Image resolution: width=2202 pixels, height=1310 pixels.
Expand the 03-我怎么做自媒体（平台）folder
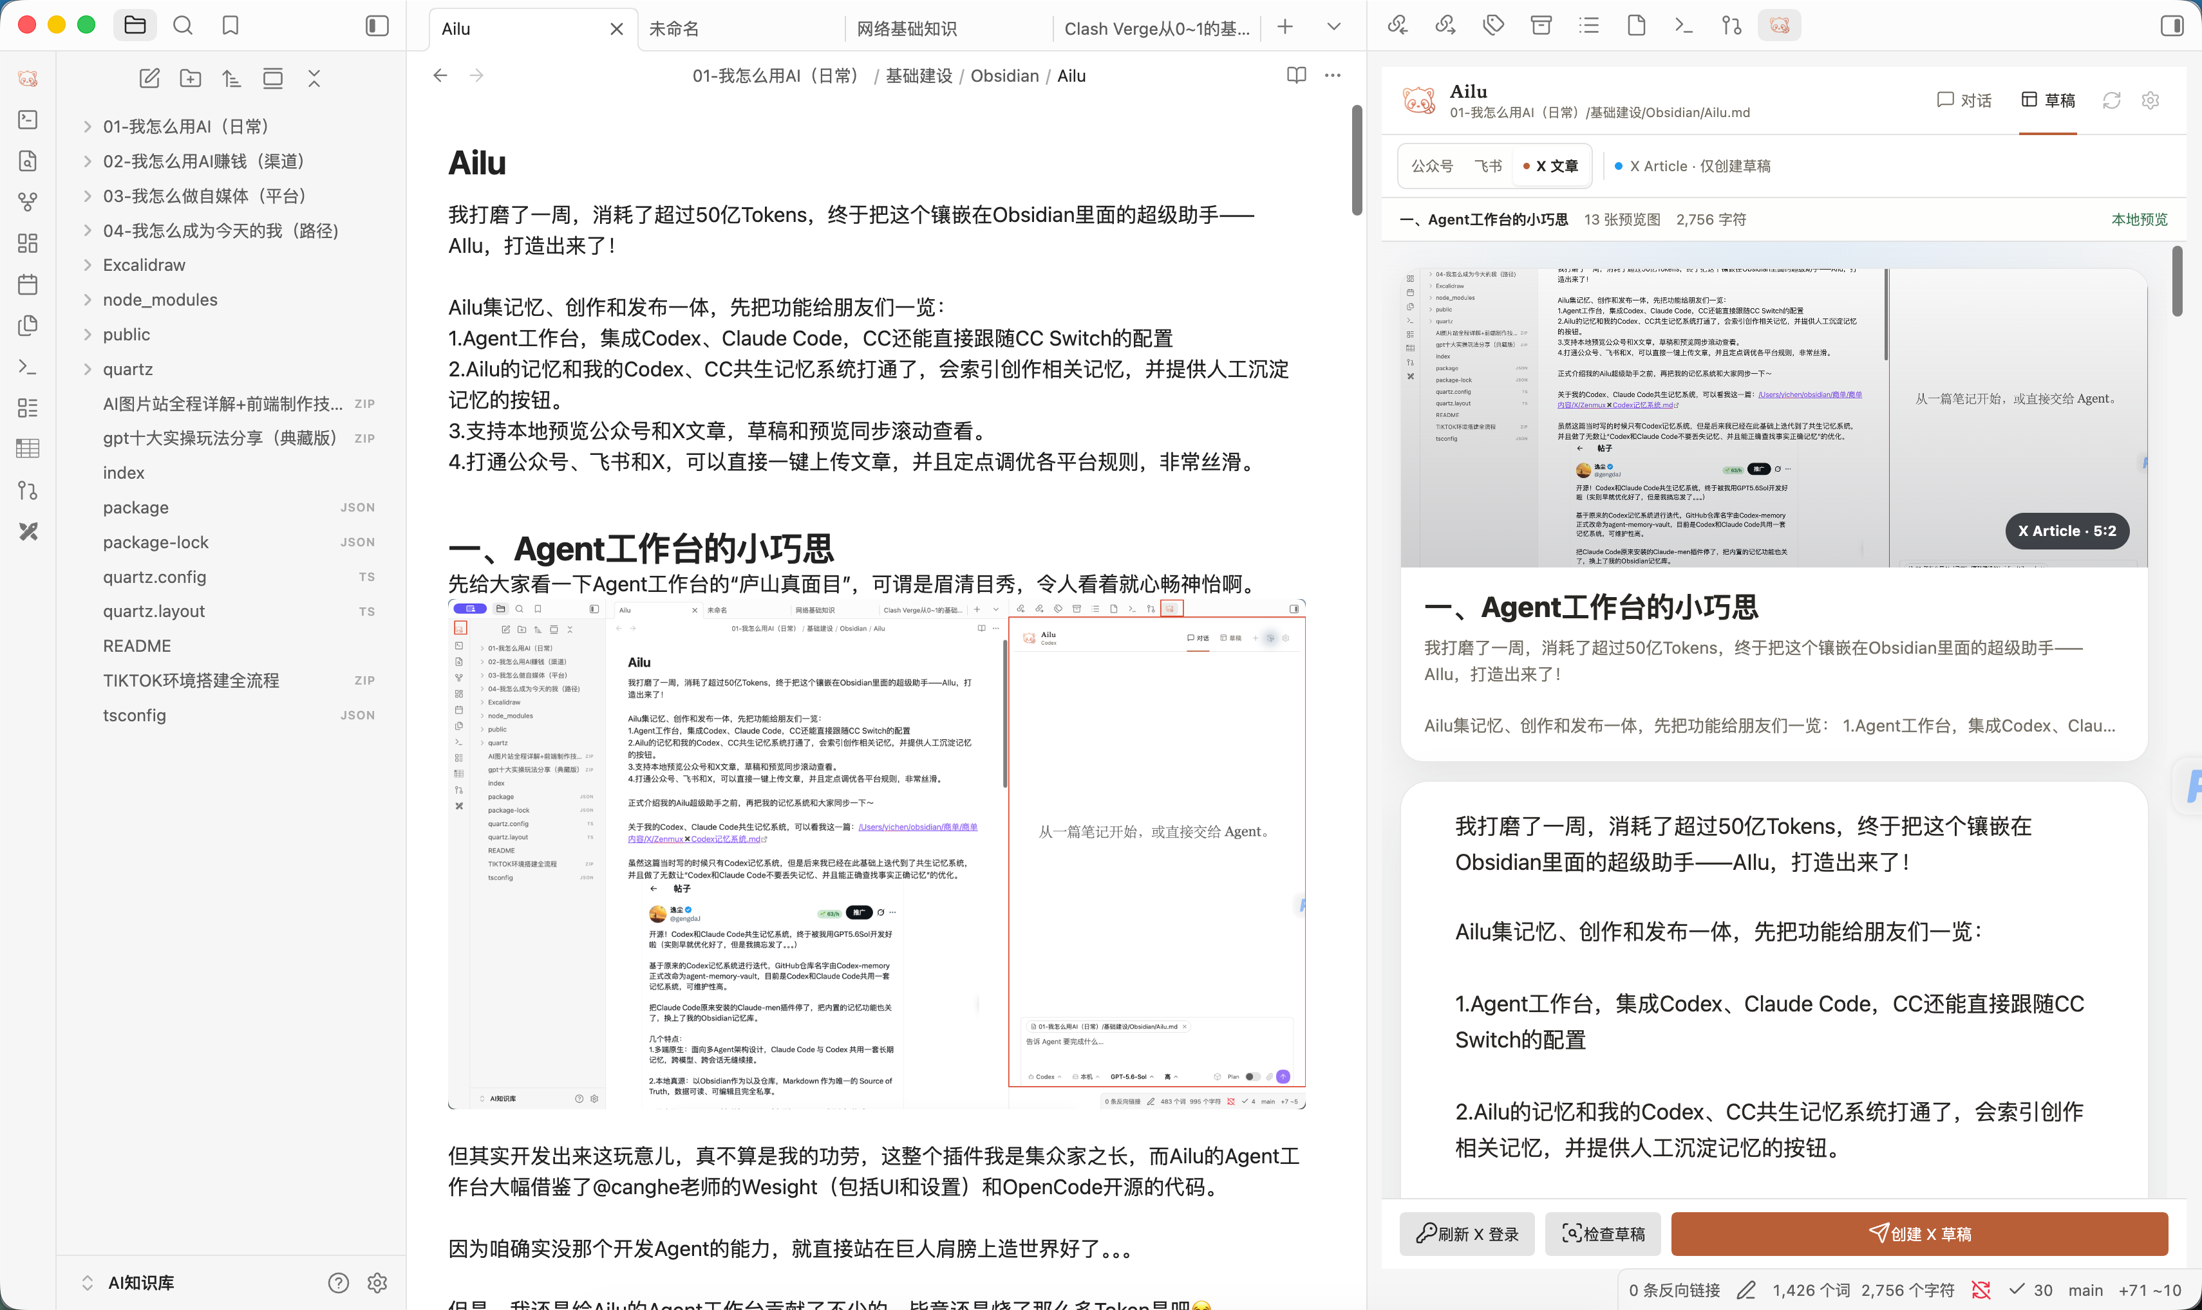coord(88,196)
